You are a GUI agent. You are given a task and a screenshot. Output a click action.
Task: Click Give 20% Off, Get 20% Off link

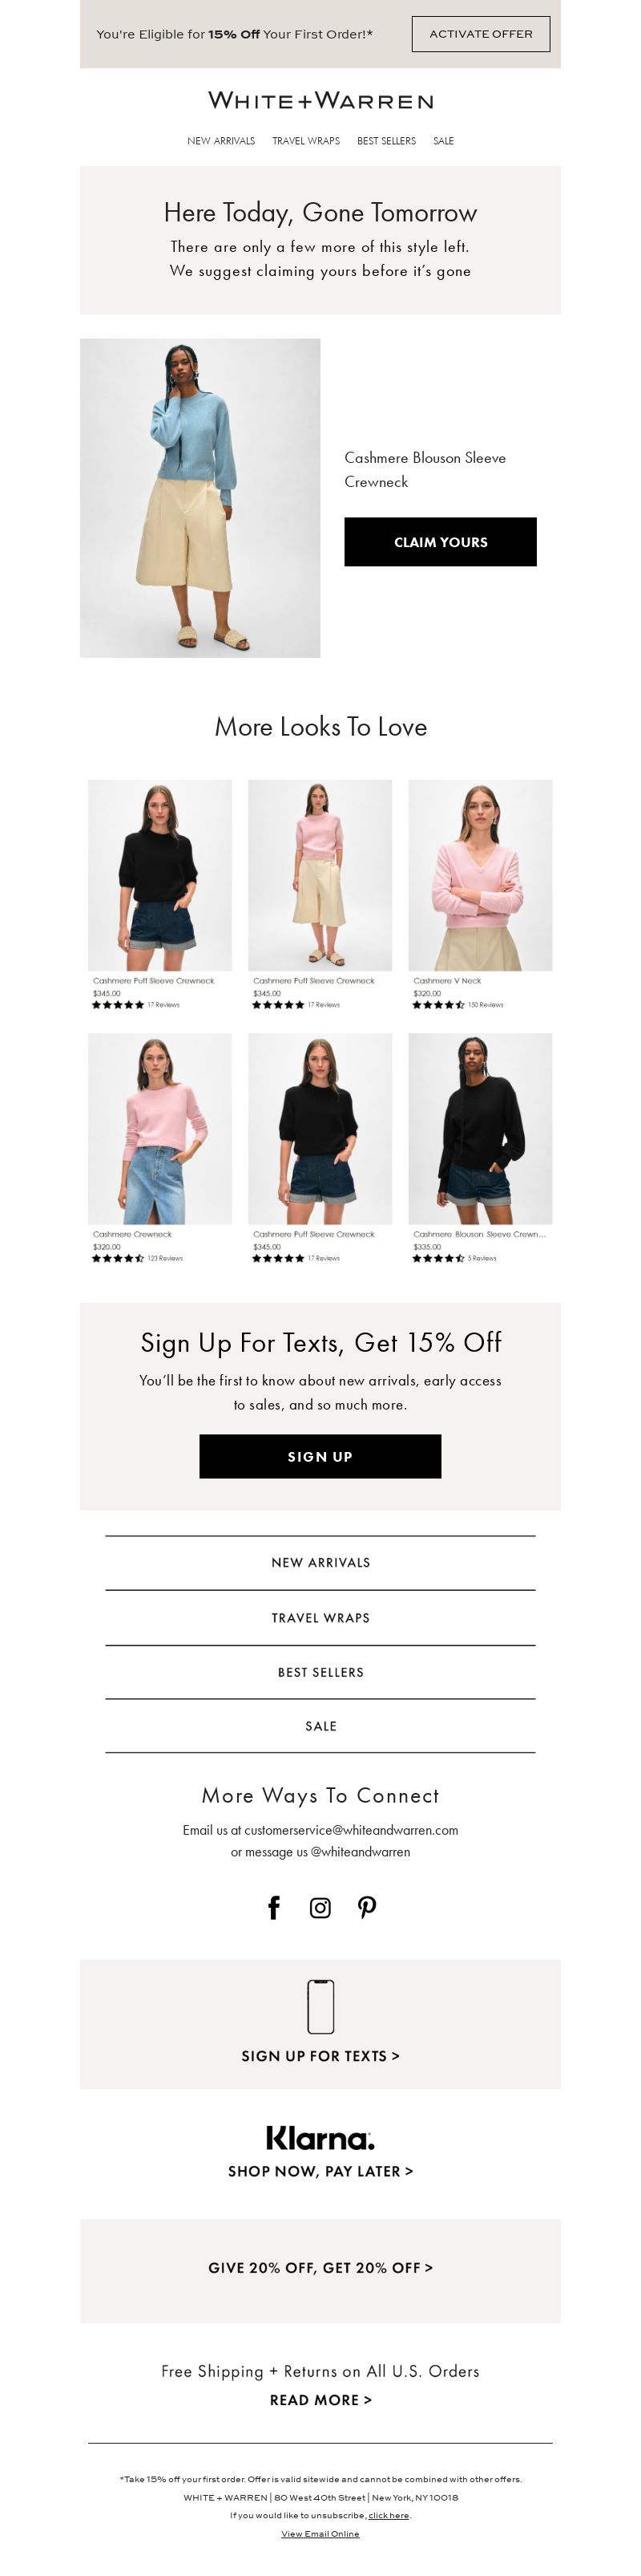(x=320, y=2268)
